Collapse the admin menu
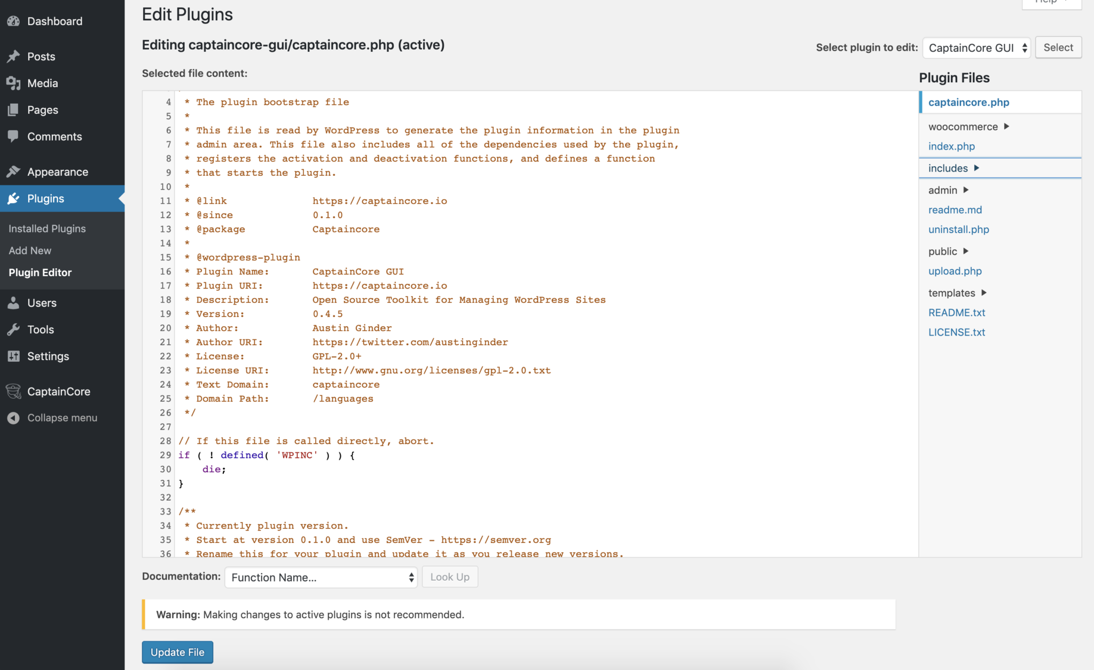The image size is (1094, 670). pos(62,418)
